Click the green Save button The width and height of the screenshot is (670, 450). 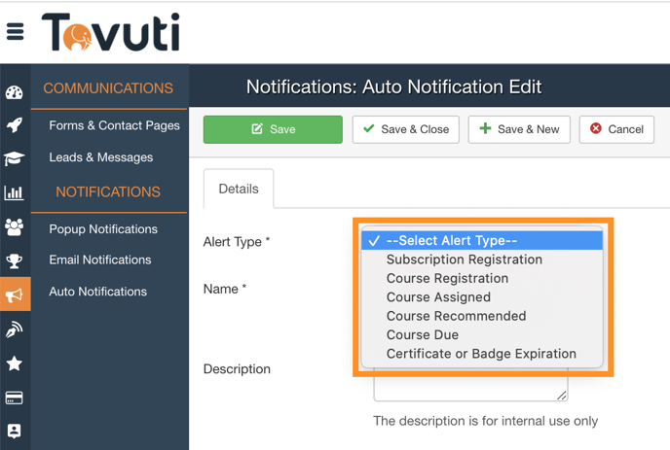[x=273, y=129]
